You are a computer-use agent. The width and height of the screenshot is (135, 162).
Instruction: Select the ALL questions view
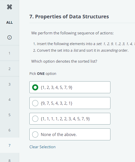(9, 22)
